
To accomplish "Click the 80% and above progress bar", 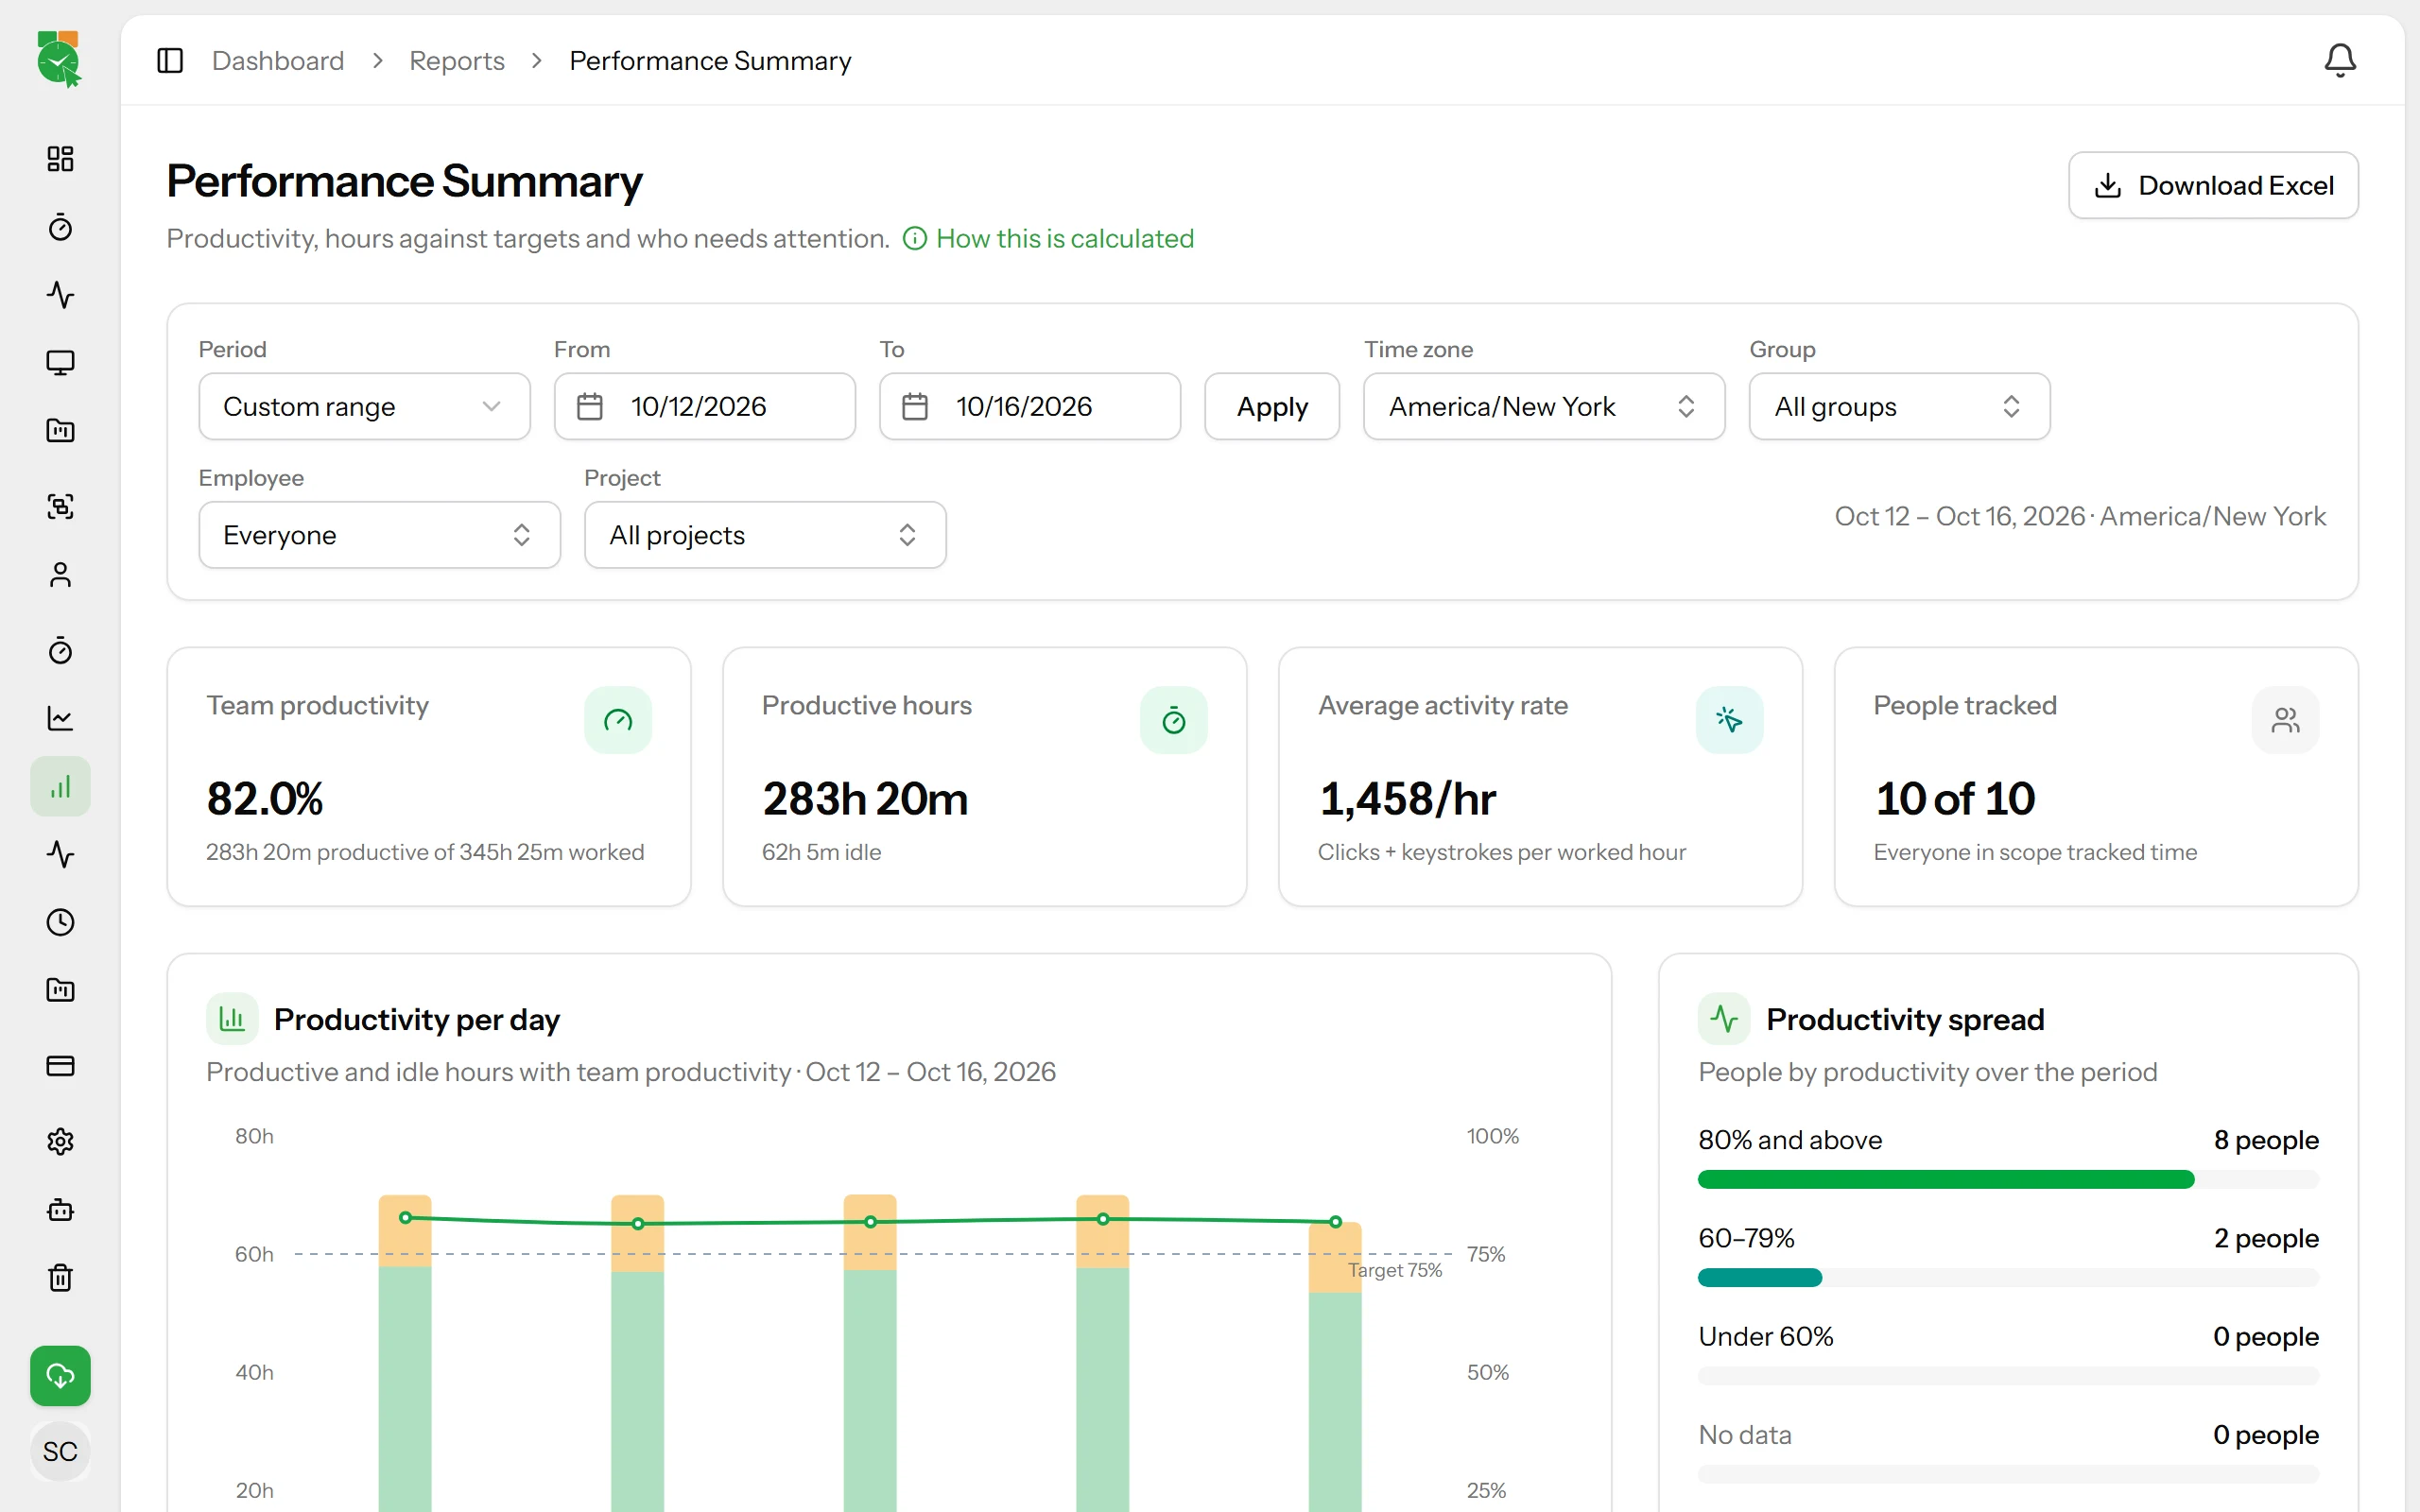I will tap(2008, 1180).
